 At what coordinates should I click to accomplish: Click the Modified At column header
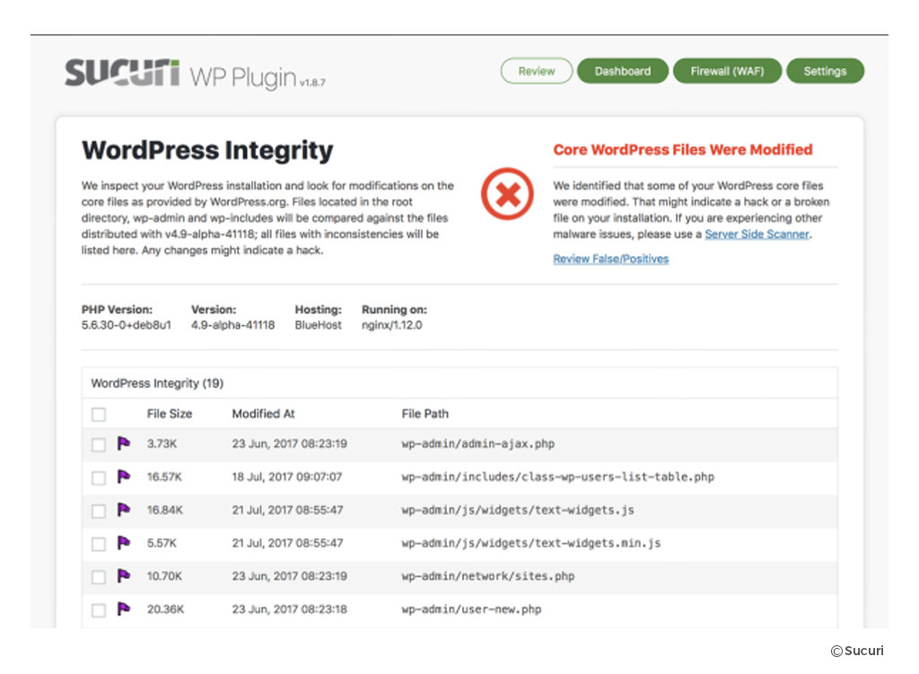pyautogui.click(x=263, y=414)
